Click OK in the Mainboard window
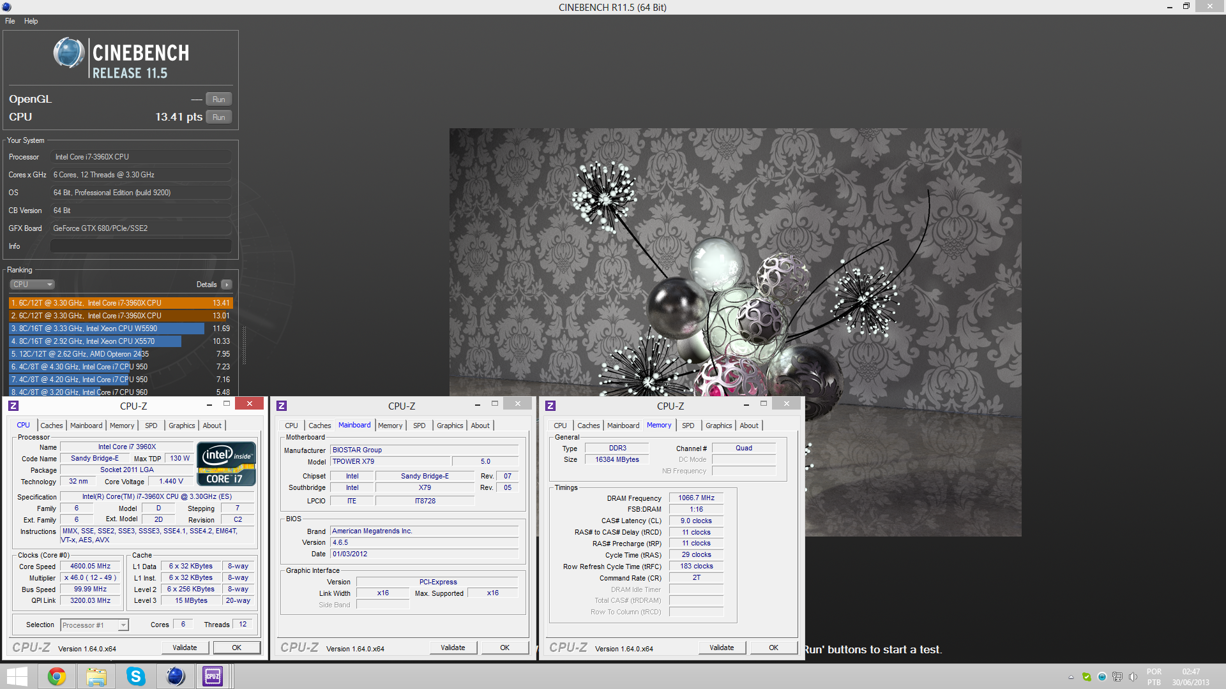1226x689 pixels. (504, 648)
